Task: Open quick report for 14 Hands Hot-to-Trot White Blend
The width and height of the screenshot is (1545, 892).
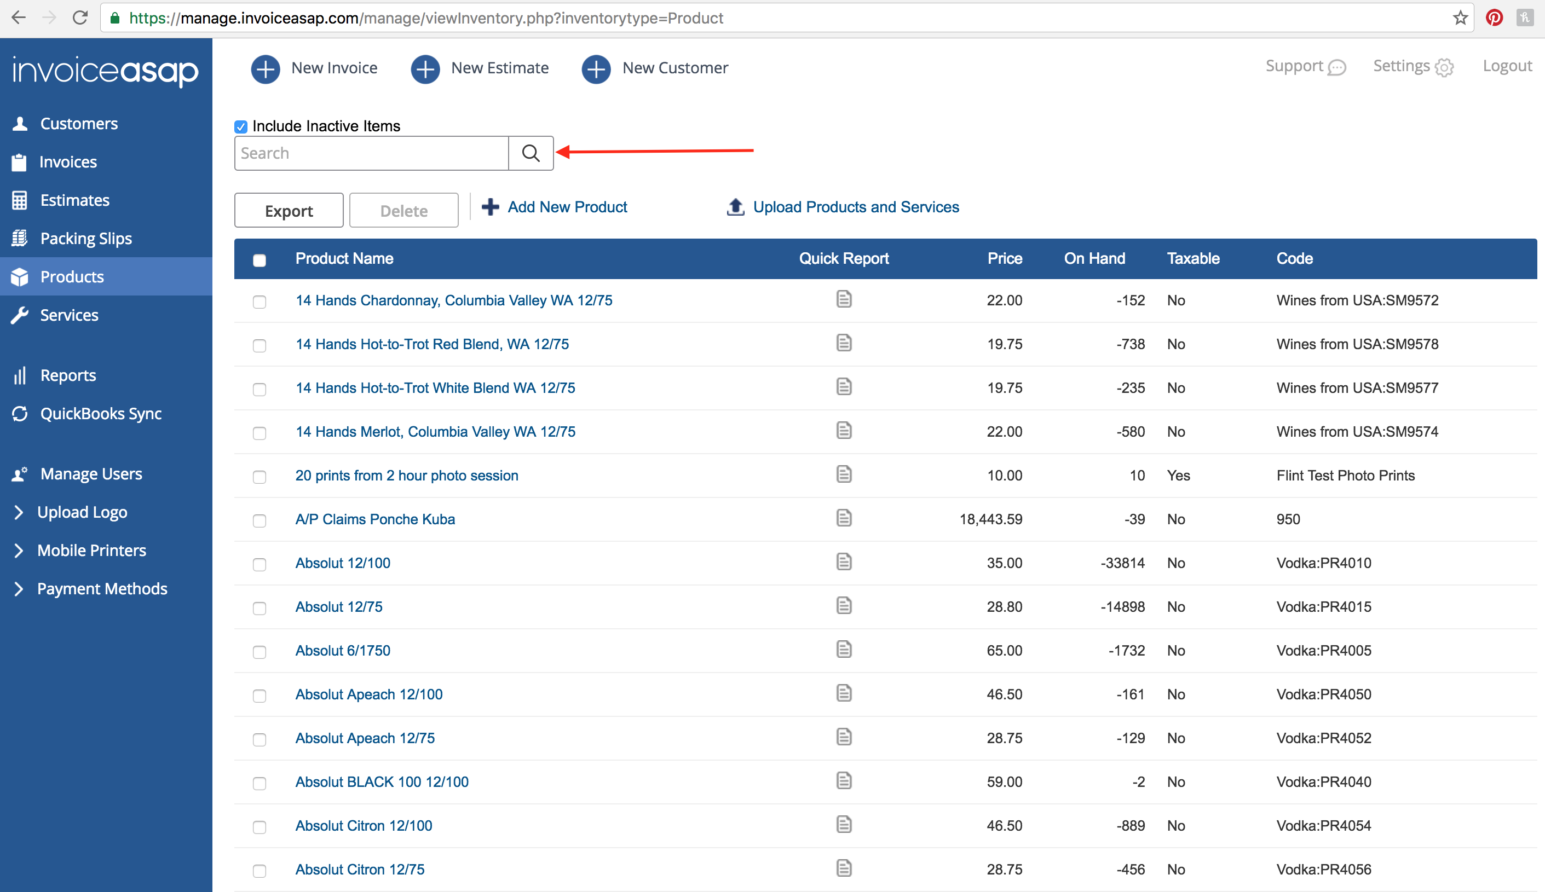Action: pyautogui.click(x=844, y=386)
